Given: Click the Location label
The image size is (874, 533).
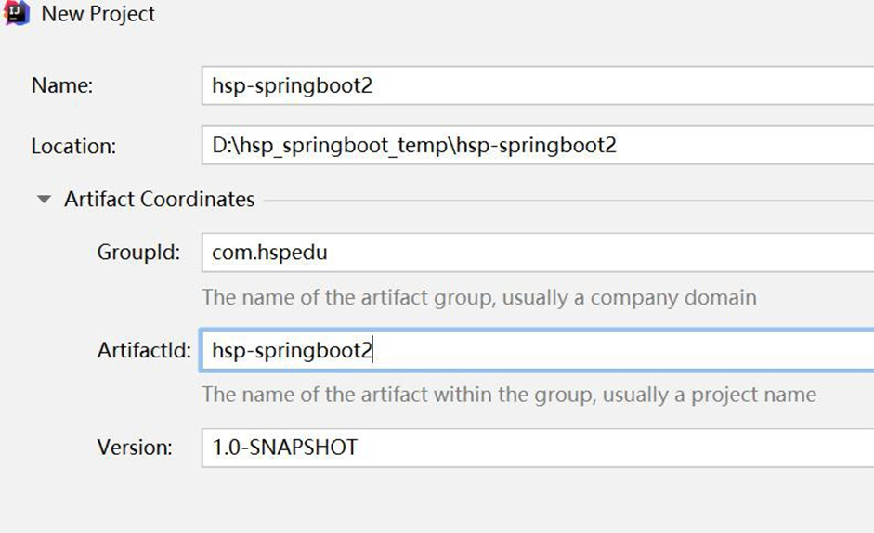Looking at the screenshot, I should [x=73, y=146].
